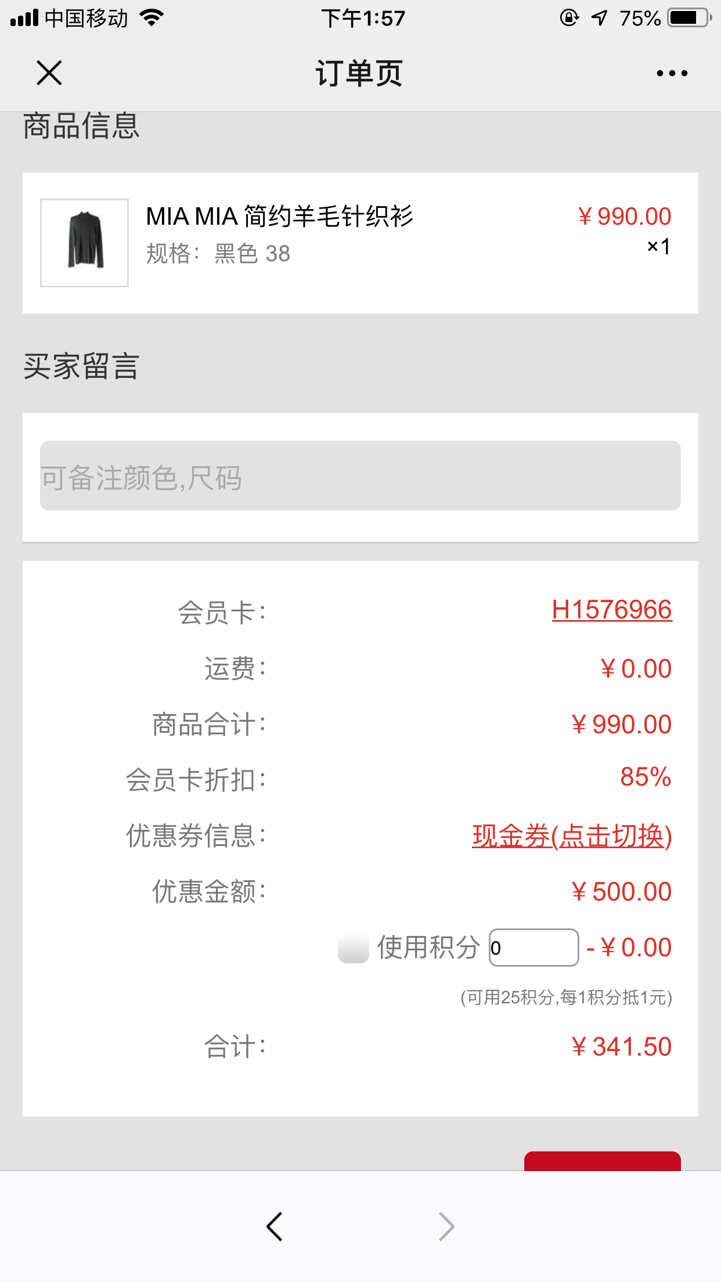Tap the 使用积分 label text
721x1282 pixels.
(428, 948)
